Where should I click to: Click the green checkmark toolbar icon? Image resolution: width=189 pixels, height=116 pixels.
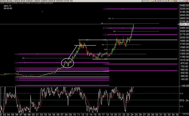[x=147, y=1]
